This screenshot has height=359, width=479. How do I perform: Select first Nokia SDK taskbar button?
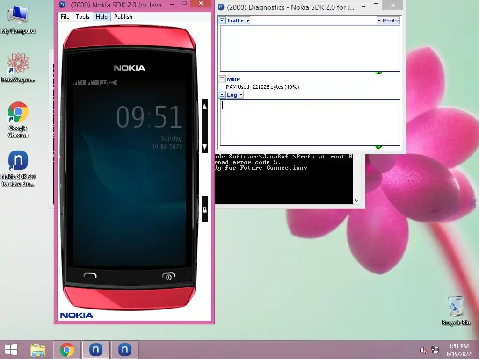95,350
